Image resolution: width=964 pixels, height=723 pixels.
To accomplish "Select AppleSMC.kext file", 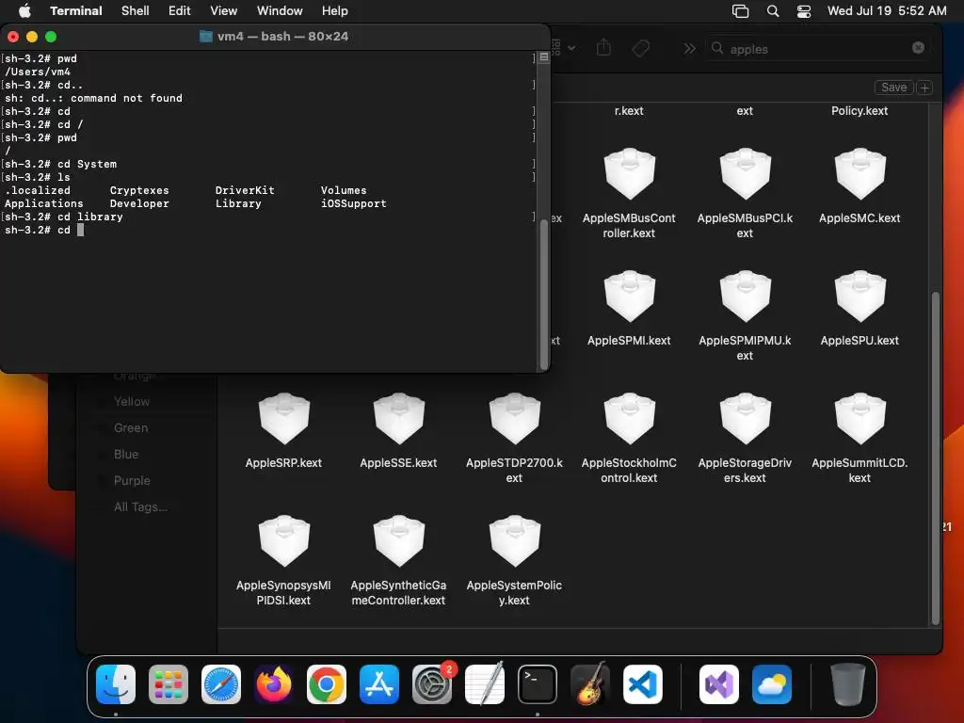I will (x=860, y=186).
